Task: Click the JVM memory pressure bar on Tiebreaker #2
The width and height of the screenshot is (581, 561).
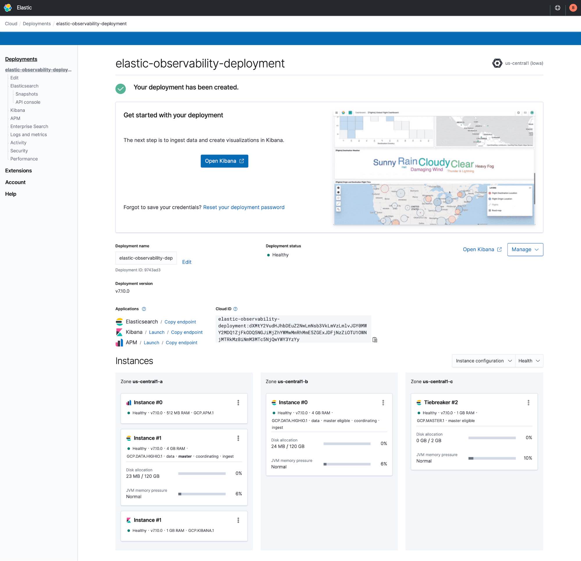Action: (492, 458)
